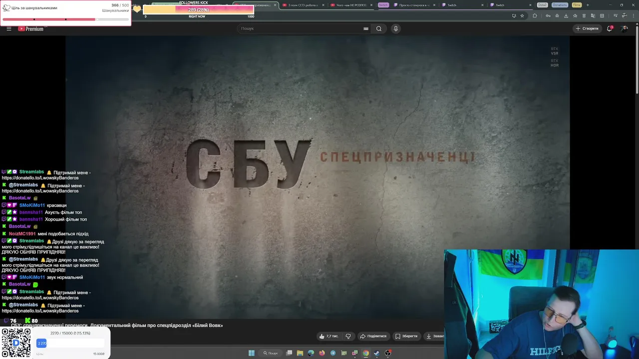Click NoizMC1991 chat username
Viewport: 639px width, 359px height.
tap(22, 234)
